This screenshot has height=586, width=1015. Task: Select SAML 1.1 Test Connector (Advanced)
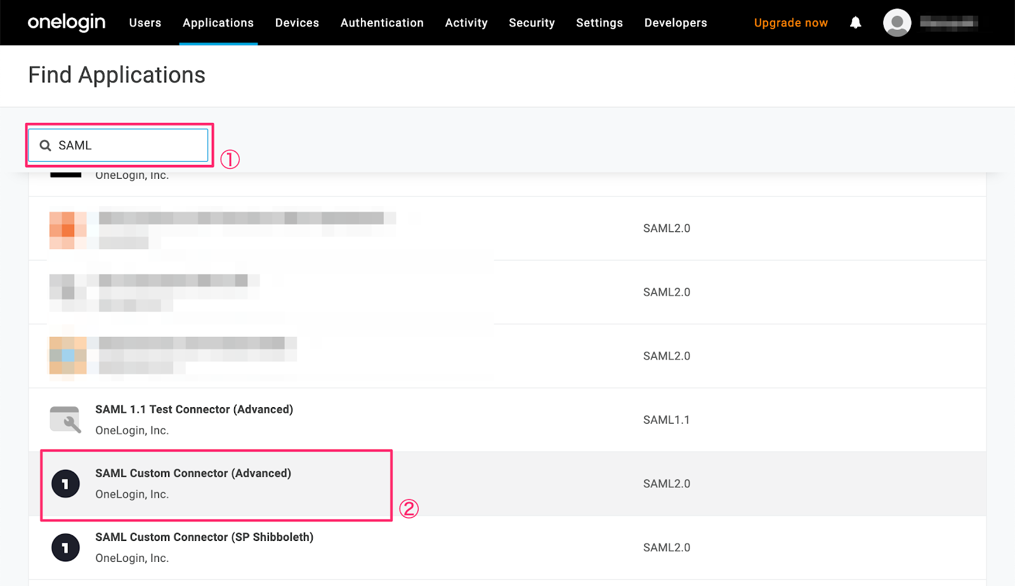point(194,410)
